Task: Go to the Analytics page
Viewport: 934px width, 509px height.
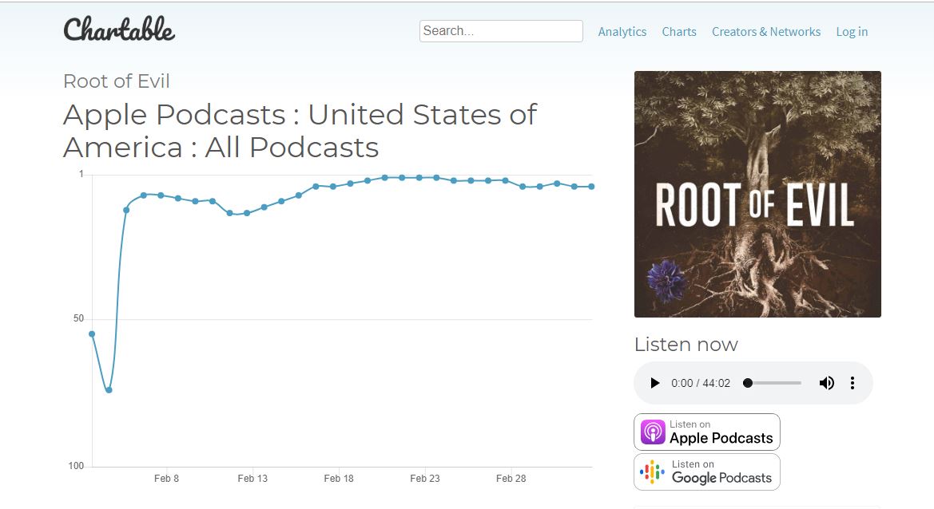Action: point(622,32)
